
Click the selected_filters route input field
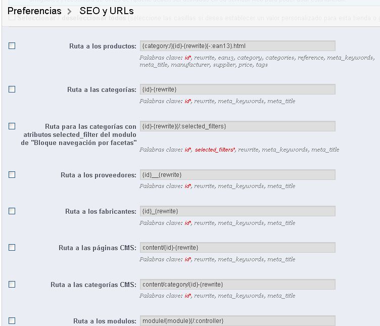pyautogui.click(x=238, y=126)
